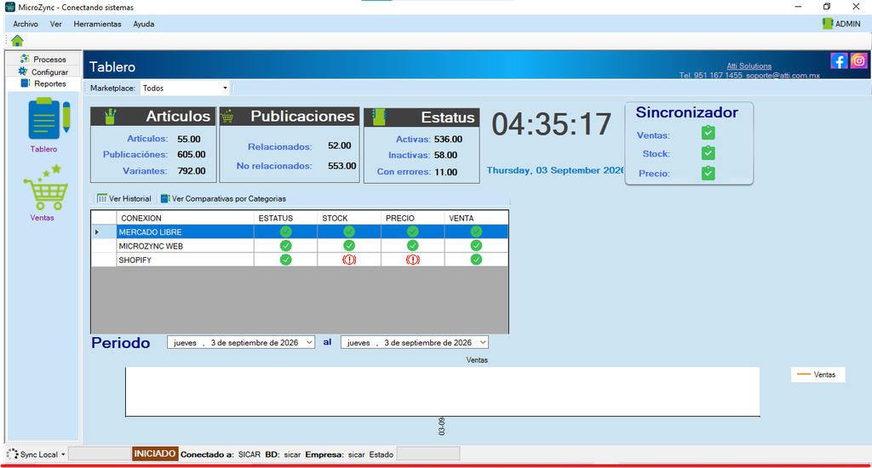The width and height of the screenshot is (872, 468).
Task: Click Mercado Libre VENTA green check
Action: coord(476,231)
